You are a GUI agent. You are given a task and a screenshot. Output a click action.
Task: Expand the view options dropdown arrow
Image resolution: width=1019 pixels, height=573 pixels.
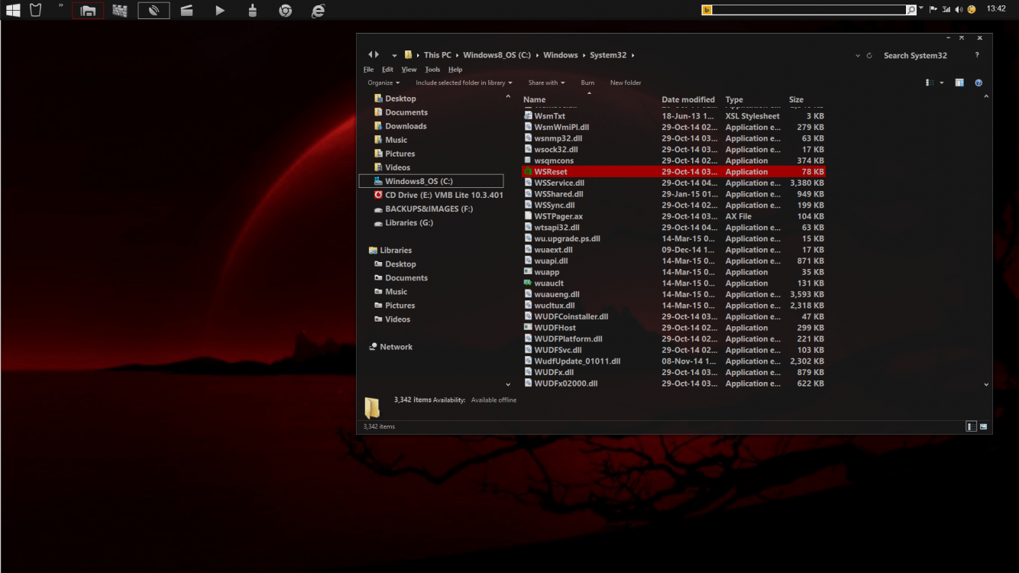coord(942,83)
